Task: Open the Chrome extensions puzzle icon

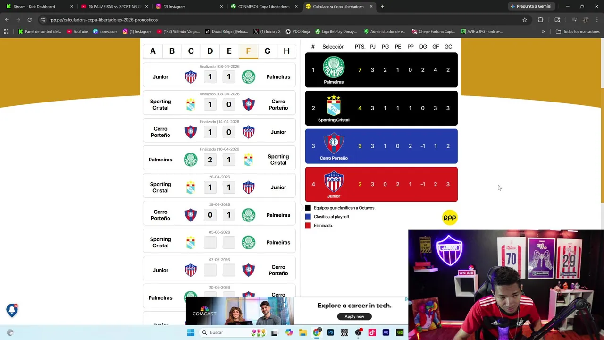Action: coord(541,20)
